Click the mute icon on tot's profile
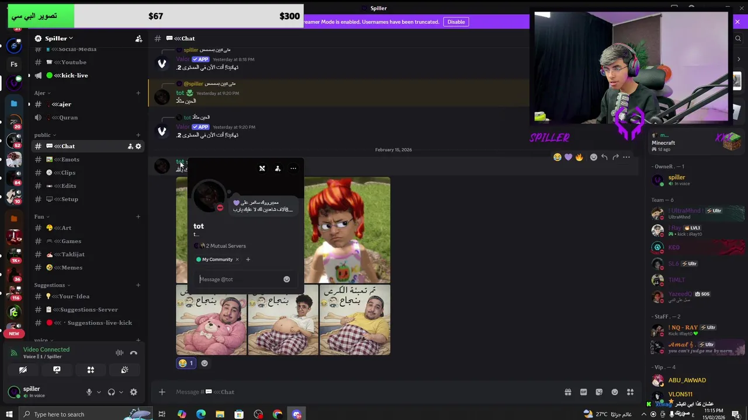 pos(262,169)
